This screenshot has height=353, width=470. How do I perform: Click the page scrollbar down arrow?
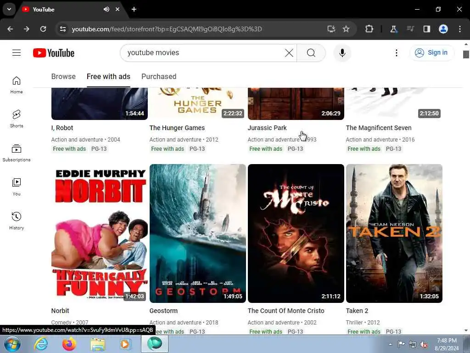(466, 330)
